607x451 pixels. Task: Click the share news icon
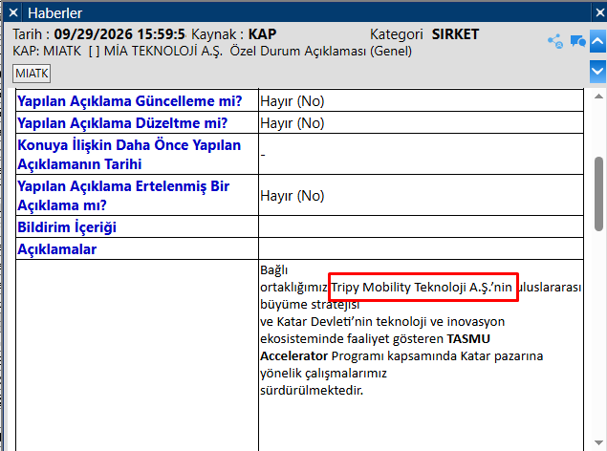click(555, 41)
